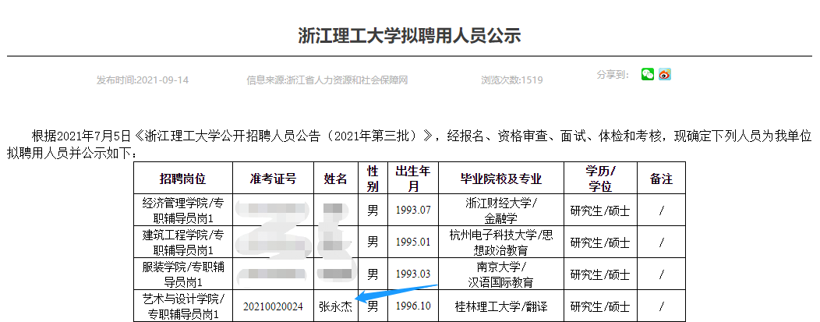The height and width of the screenshot is (322, 820).
Task: Click 研究生/硕士 in the 1993.07 row
Action: tap(600, 211)
